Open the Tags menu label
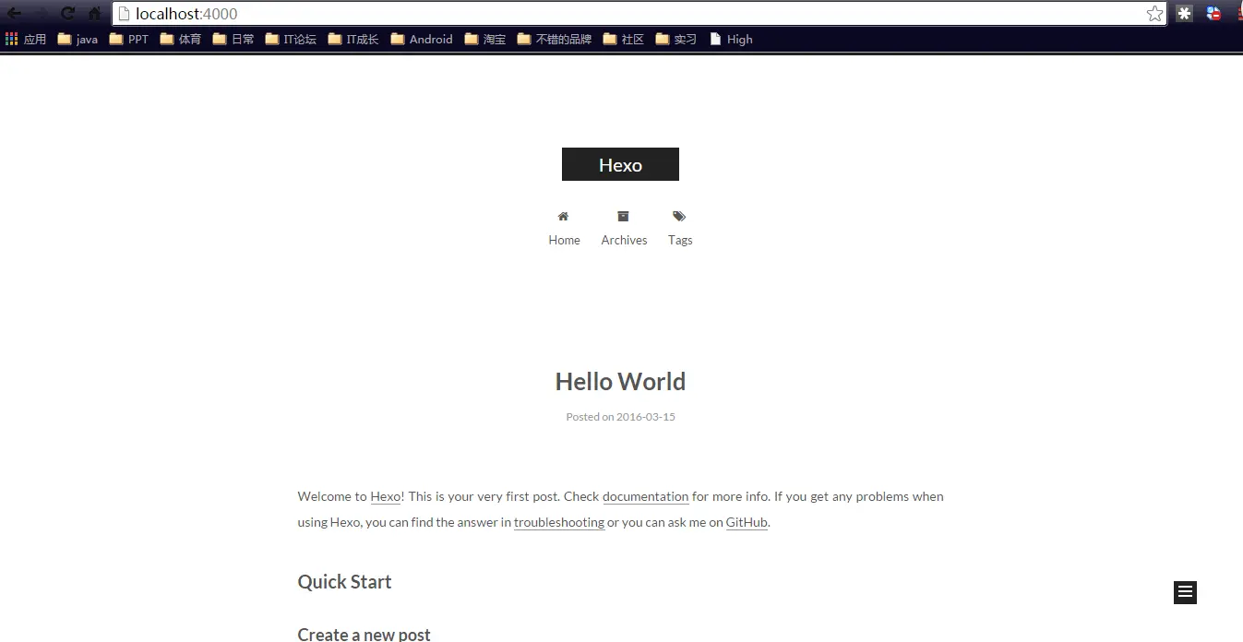Screen dimensions: 1243x642 (680, 240)
